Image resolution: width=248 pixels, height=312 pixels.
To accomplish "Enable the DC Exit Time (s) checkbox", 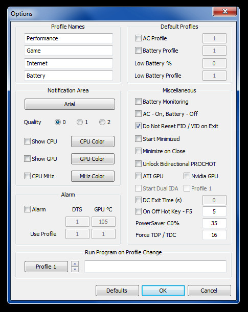I will click(138, 200).
